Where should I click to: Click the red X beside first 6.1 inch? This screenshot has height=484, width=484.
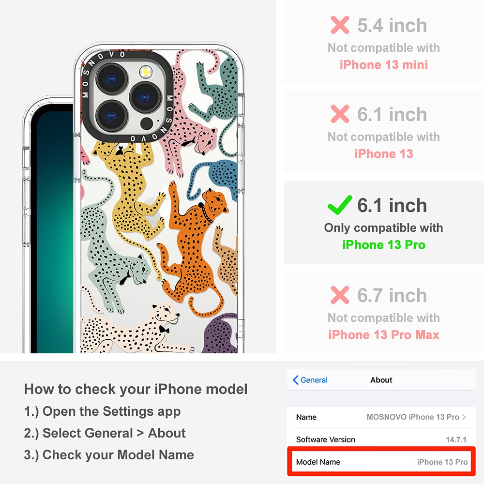coord(340,114)
